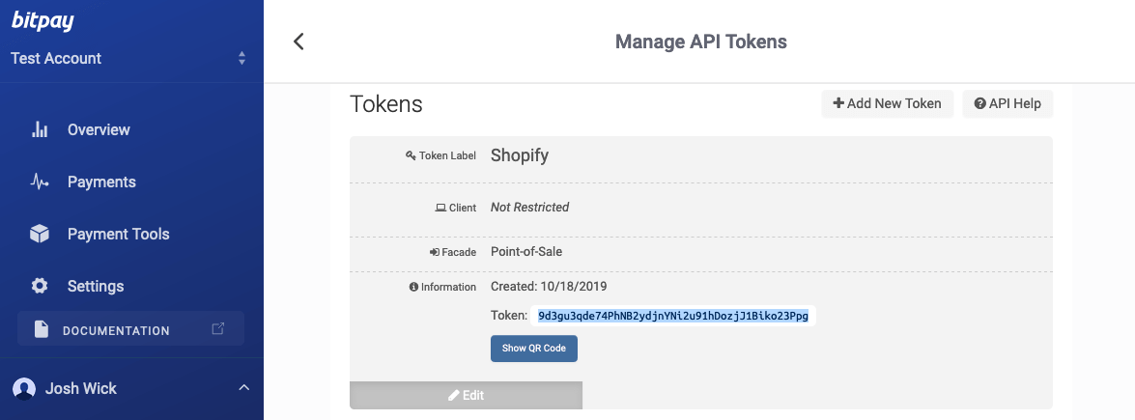Click the Overview bar chart icon
Viewport: 1135px width, 420px height.
coord(40,129)
